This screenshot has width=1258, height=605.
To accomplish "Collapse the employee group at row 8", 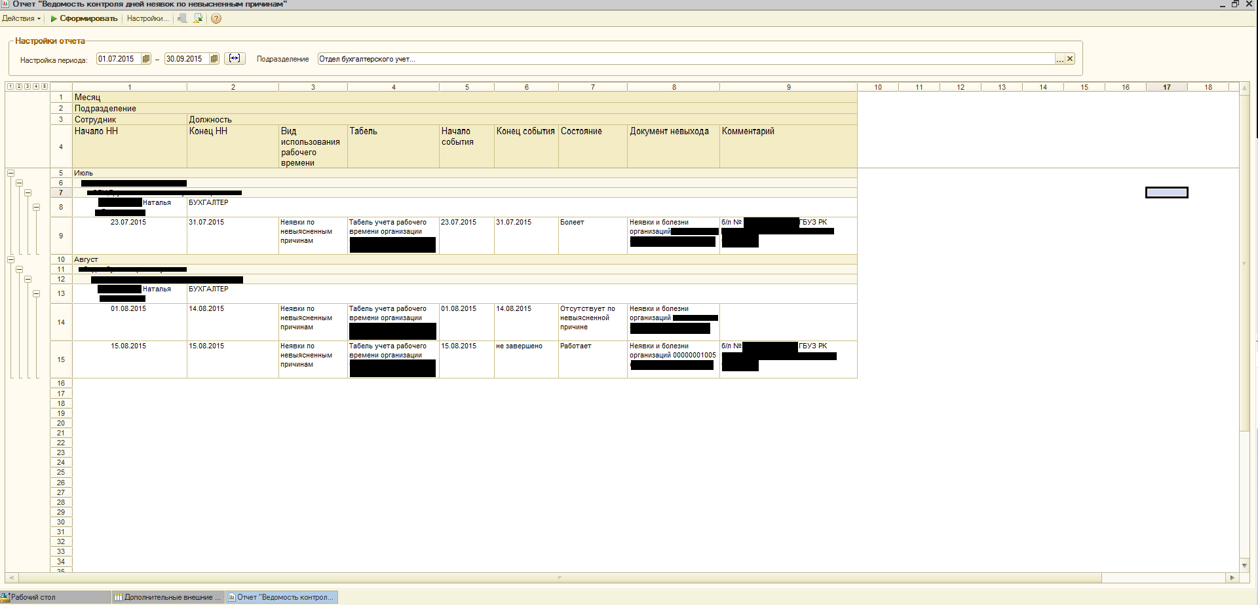I will click(x=36, y=207).
